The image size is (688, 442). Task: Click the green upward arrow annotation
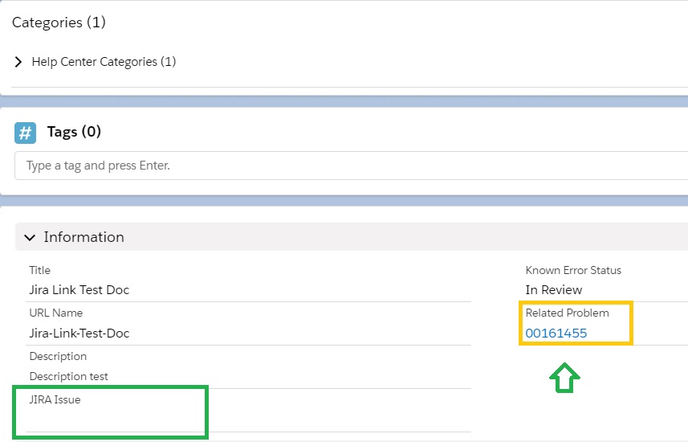tap(564, 377)
